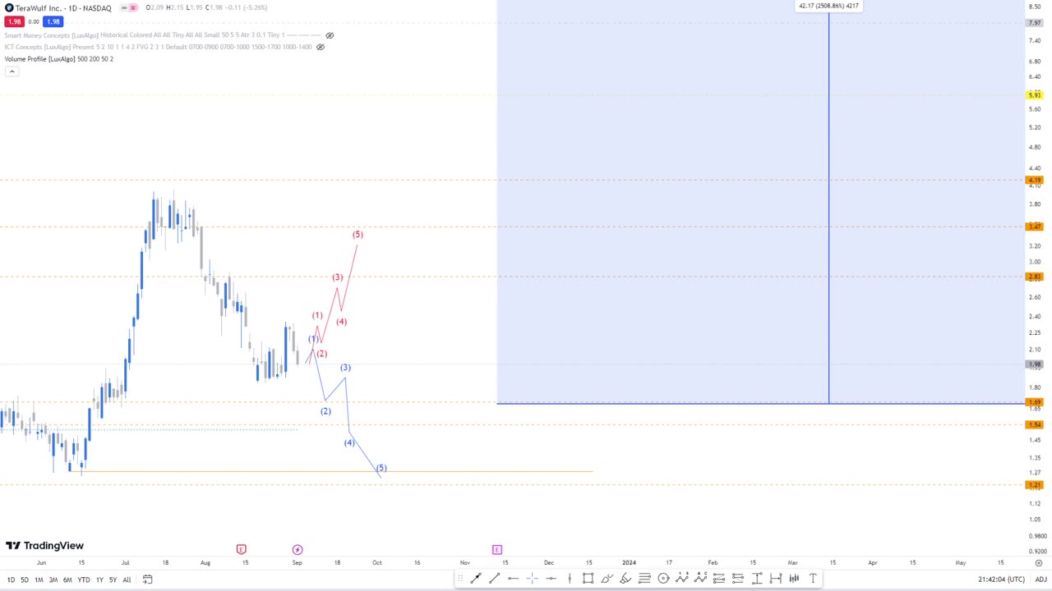Screen dimensions: 1052x591
Task: Collapse the indicator legend with chevron
Action: [12, 71]
